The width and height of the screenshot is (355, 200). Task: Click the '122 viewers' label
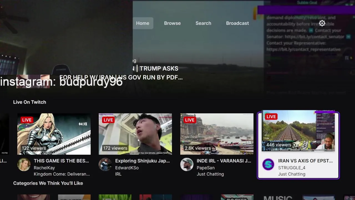(34, 148)
